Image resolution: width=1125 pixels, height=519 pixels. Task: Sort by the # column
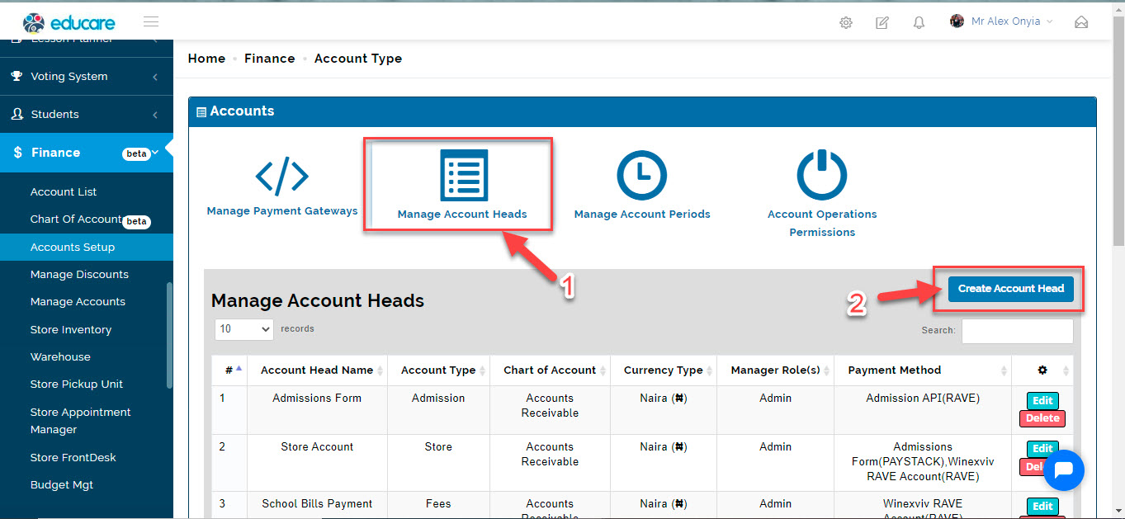click(229, 370)
